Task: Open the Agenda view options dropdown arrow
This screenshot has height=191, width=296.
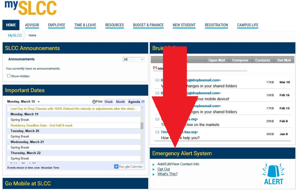Action: pos(143,102)
